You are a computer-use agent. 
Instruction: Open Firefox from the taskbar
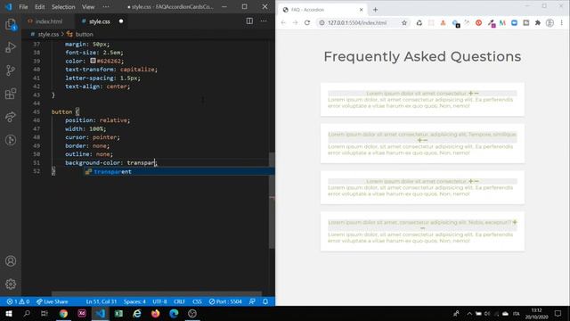pos(155,313)
